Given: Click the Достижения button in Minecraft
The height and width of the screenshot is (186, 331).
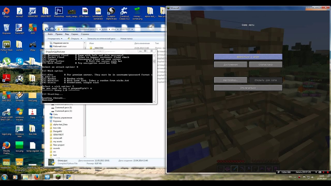Looking at the screenshot, I should (x=231, y=65).
